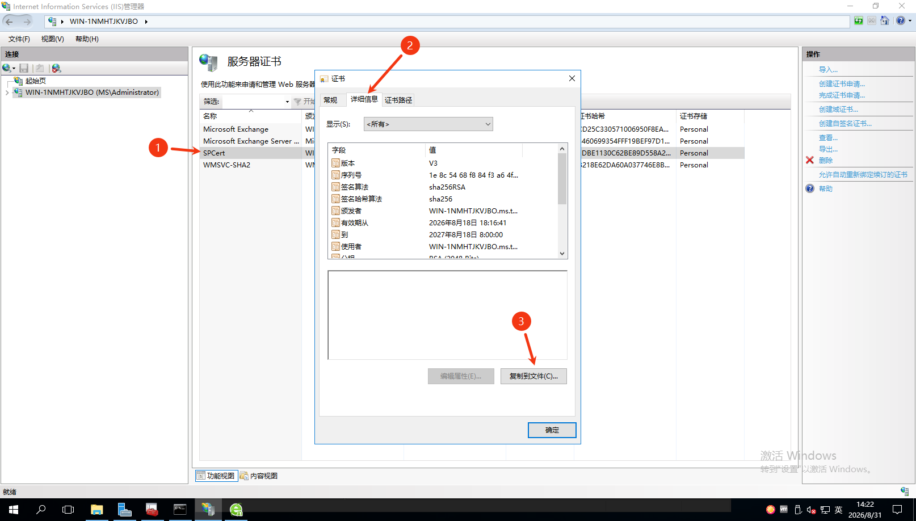
Task: Click the refresh page icon in the top toolbar
Action: (x=859, y=21)
